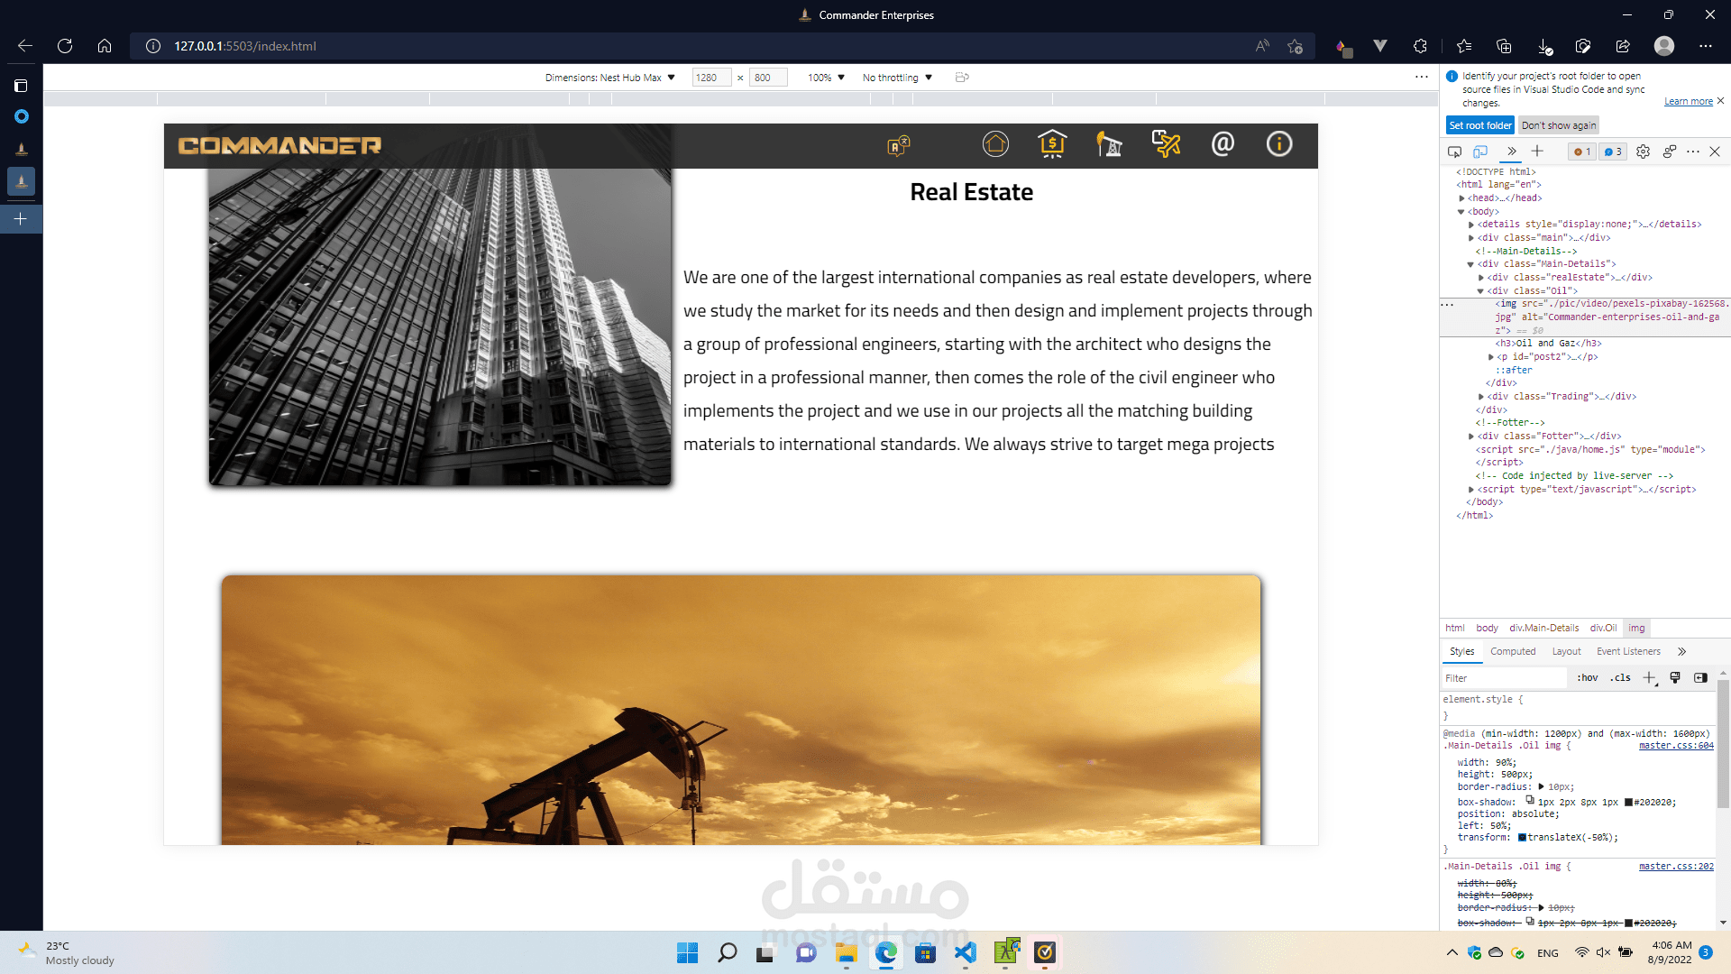Expand the div class main node
Viewport: 1731px width, 974px height.
click(x=1471, y=238)
